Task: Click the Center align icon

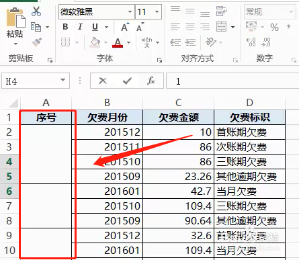Action: 190,27
